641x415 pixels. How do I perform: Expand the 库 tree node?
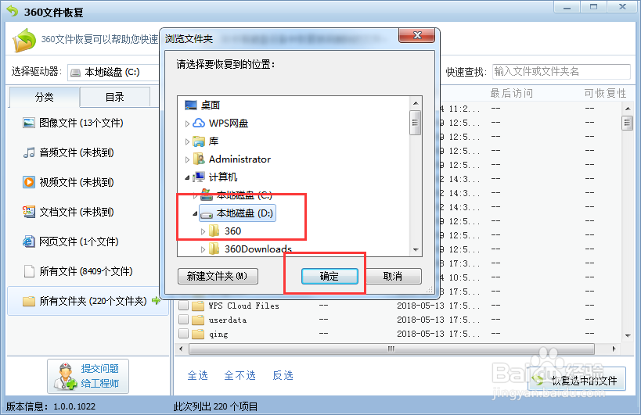[187, 141]
